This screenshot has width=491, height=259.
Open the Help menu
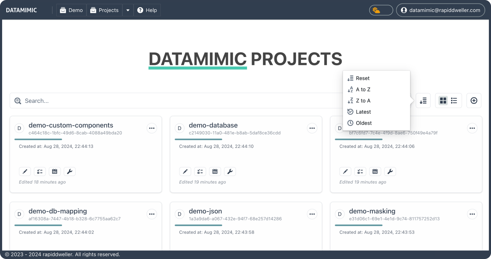tap(147, 10)
